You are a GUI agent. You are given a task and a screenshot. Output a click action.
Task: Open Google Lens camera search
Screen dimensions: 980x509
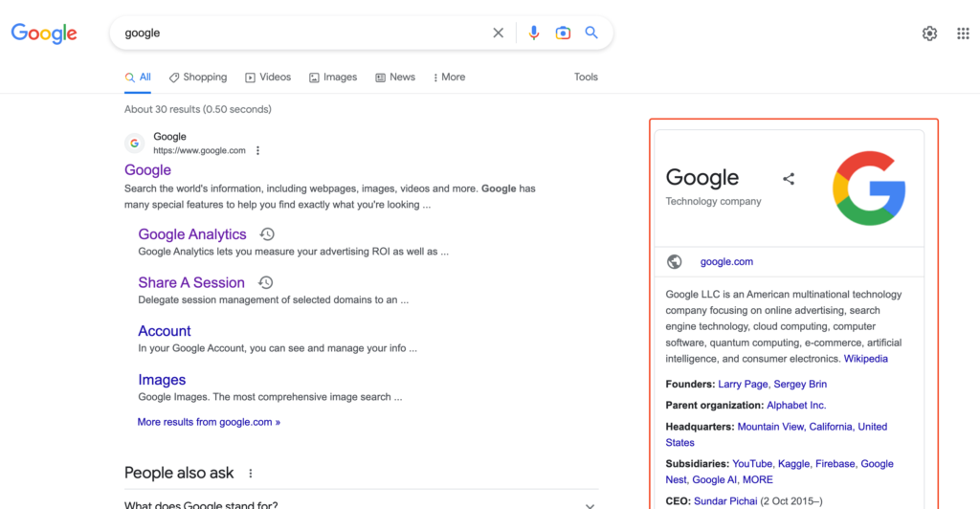[564, 33]
